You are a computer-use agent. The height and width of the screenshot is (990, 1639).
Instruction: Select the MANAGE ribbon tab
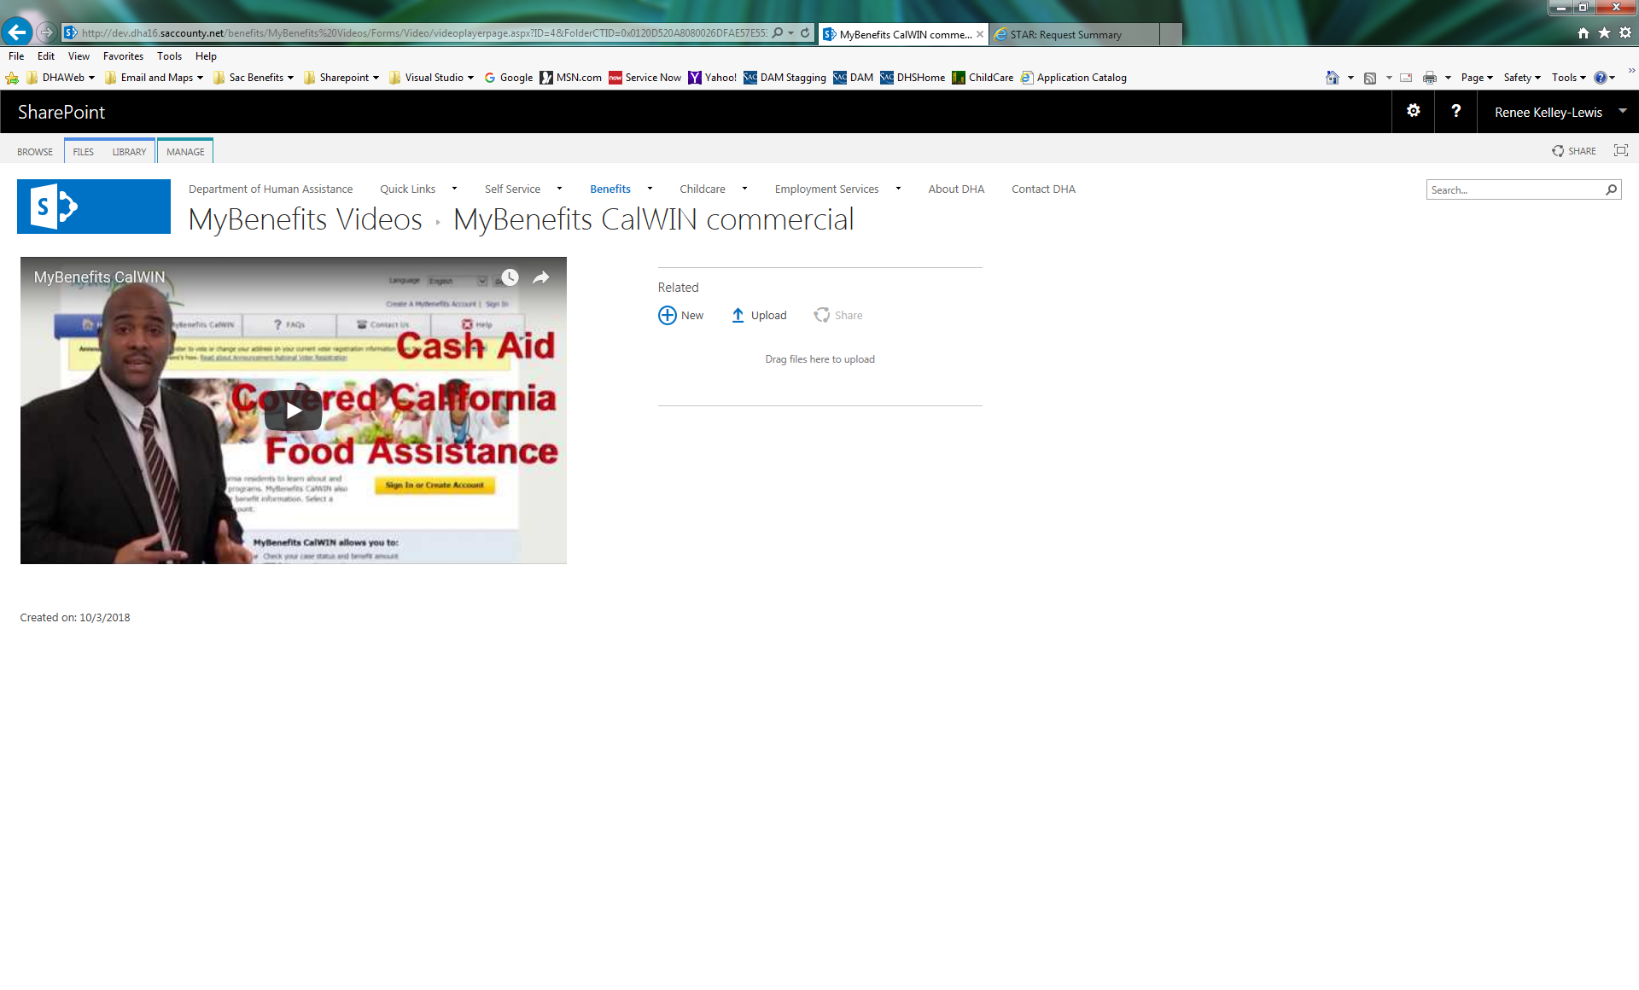(x=185, y=151)
